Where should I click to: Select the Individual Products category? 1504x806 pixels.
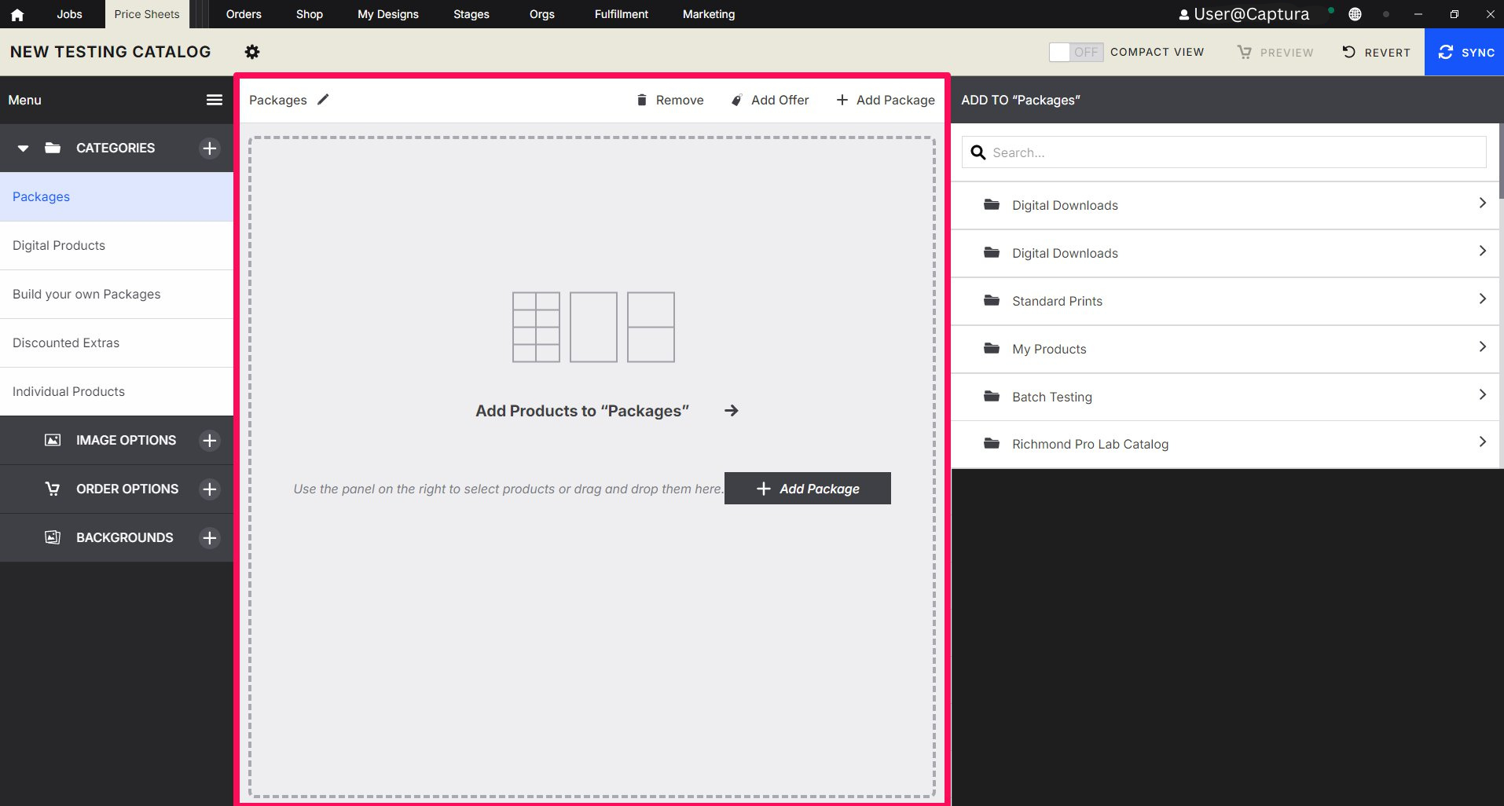point(116,391)
